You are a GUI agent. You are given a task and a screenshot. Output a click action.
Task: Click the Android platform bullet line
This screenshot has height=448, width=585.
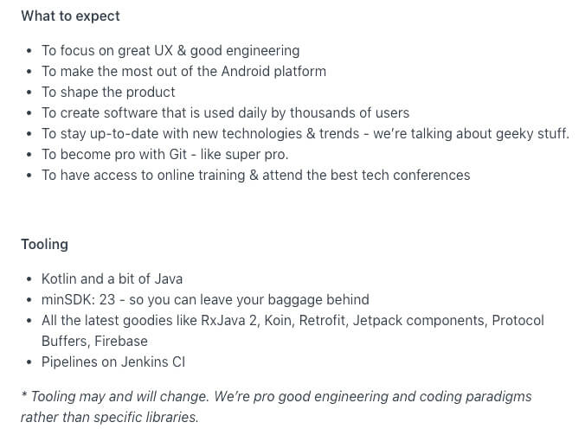tap(183, 71)
